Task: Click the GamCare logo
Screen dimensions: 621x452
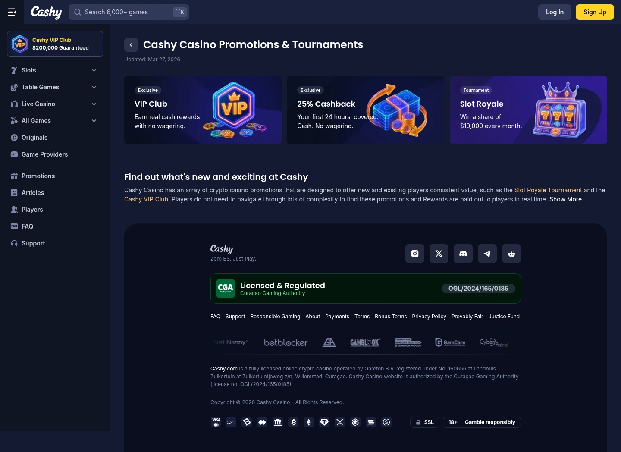Action: coord(450,342)
